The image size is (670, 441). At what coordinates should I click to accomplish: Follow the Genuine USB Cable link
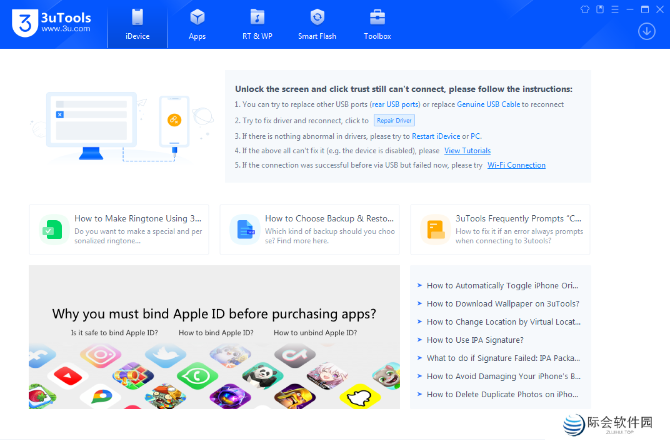point(488,104)
